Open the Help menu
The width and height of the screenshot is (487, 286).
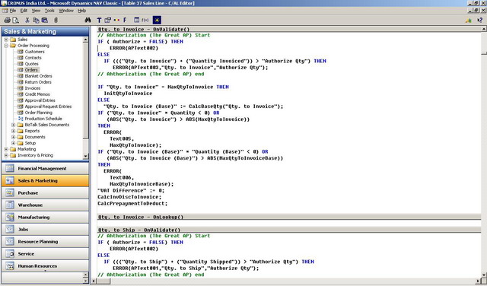81,11
